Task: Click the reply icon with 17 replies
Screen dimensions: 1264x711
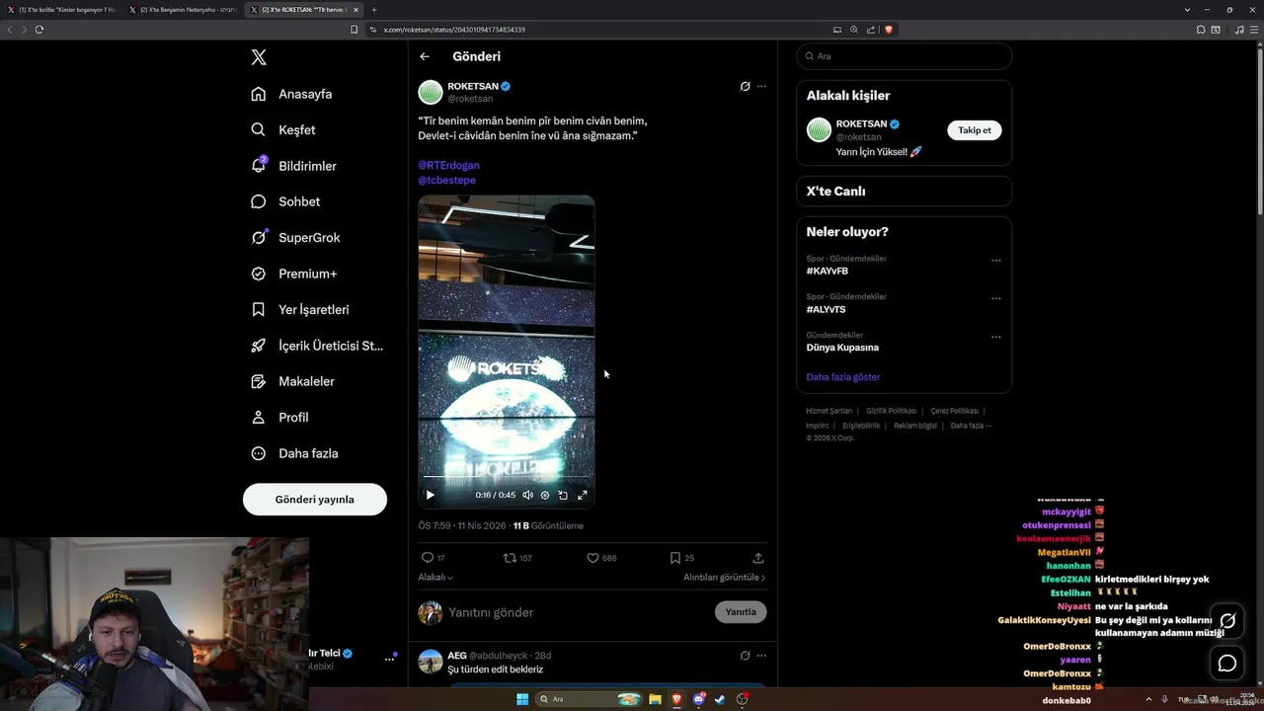Action: [x=433, y=558]
